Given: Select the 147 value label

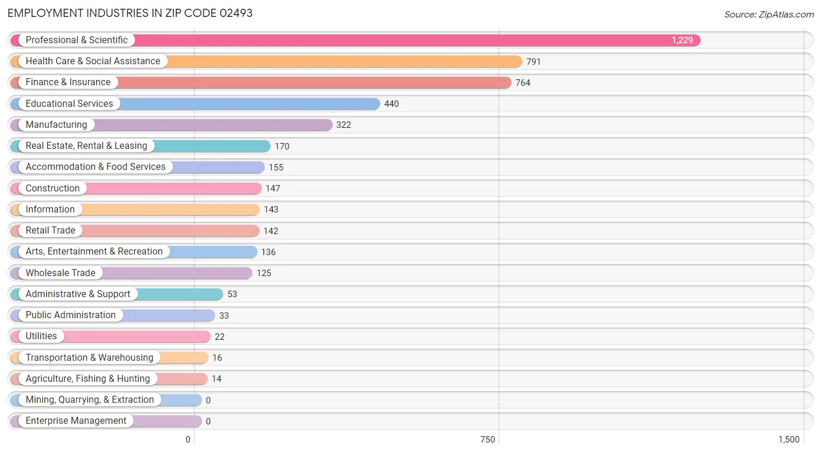Looking at the screenshot, I should click(x=273, y=189).
